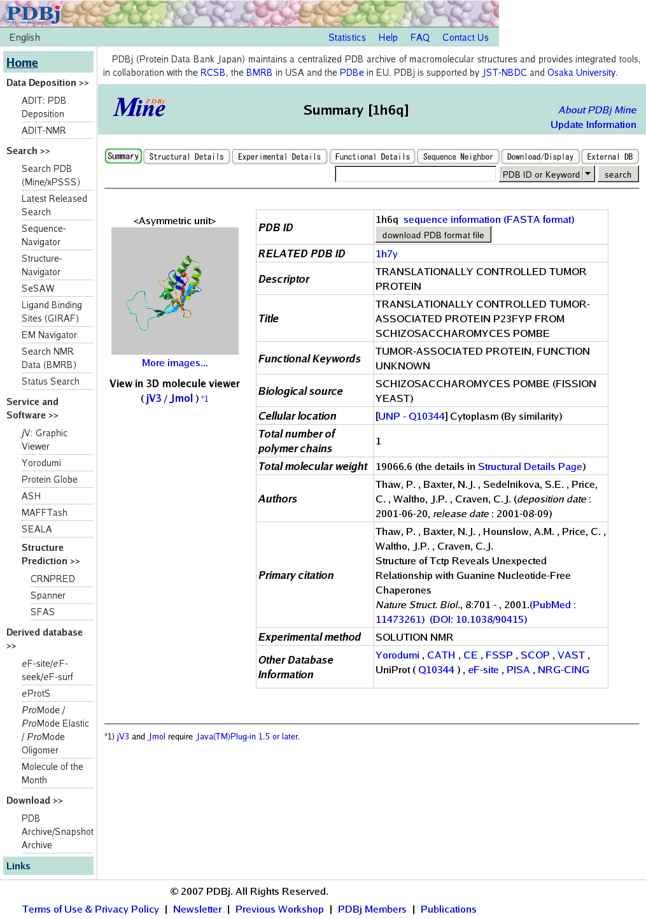Open sequence information FASTA format link

[489, 220]
